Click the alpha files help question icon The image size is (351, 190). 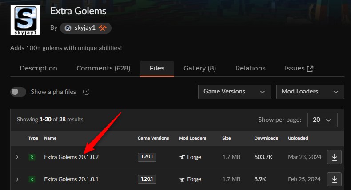click(86, 92)
